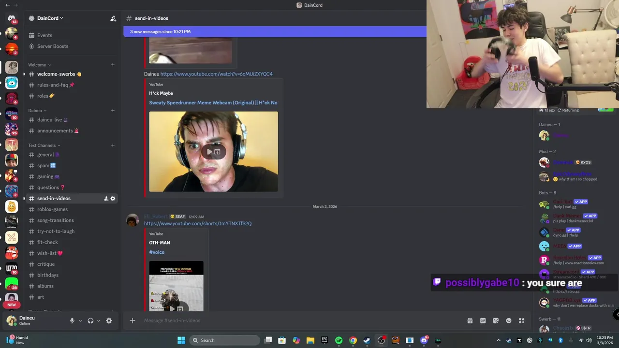Jump to the 3 new messages banner
The height and width of the screenshot is (348, 619).
[x=275, y=31]
